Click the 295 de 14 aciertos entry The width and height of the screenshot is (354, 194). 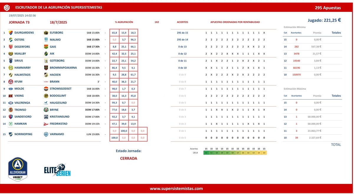point(182,40)
